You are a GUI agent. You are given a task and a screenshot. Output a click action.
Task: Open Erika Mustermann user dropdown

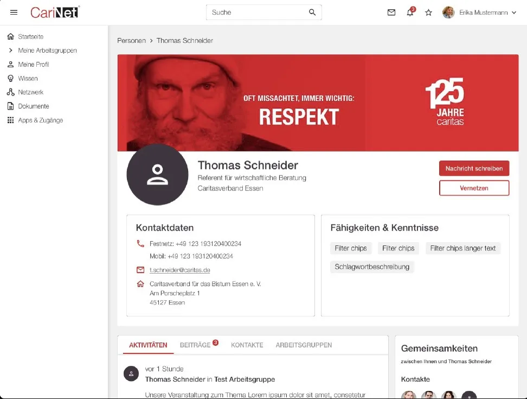coord(480,12)
